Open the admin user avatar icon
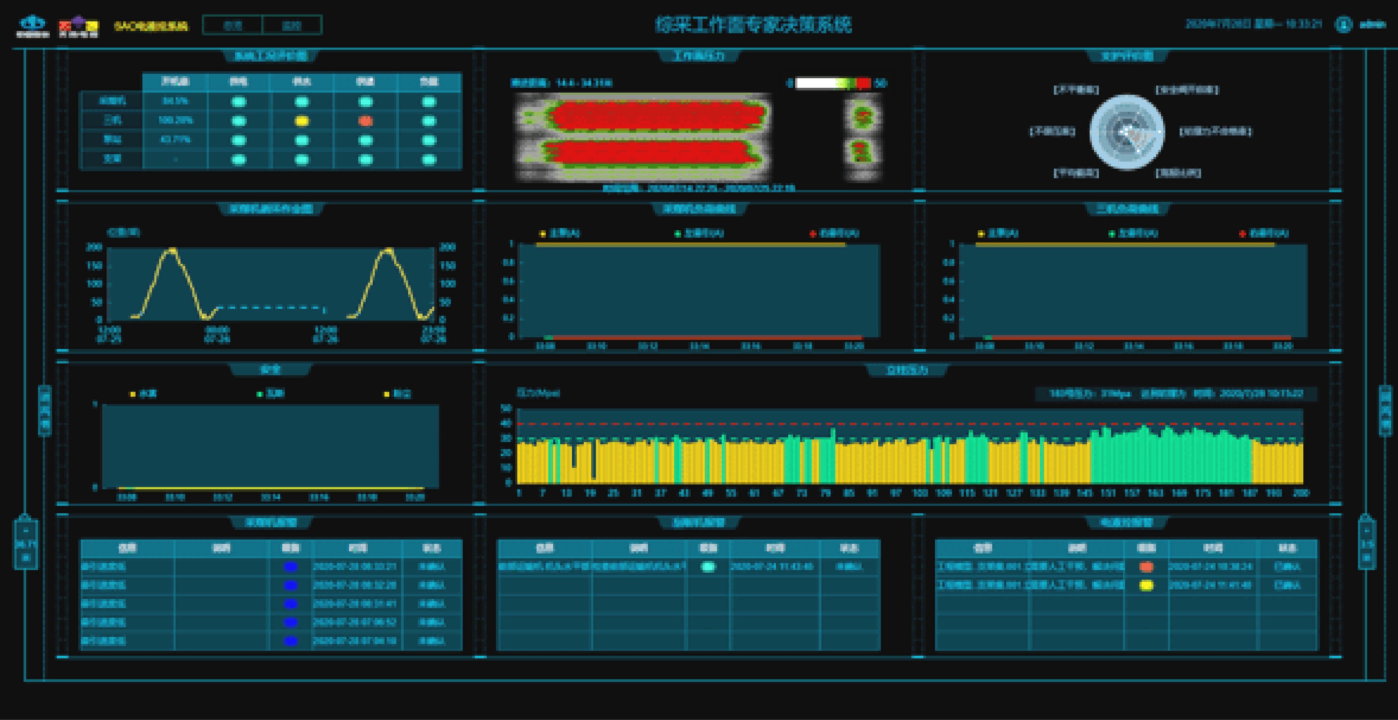 click(1343, 25)
